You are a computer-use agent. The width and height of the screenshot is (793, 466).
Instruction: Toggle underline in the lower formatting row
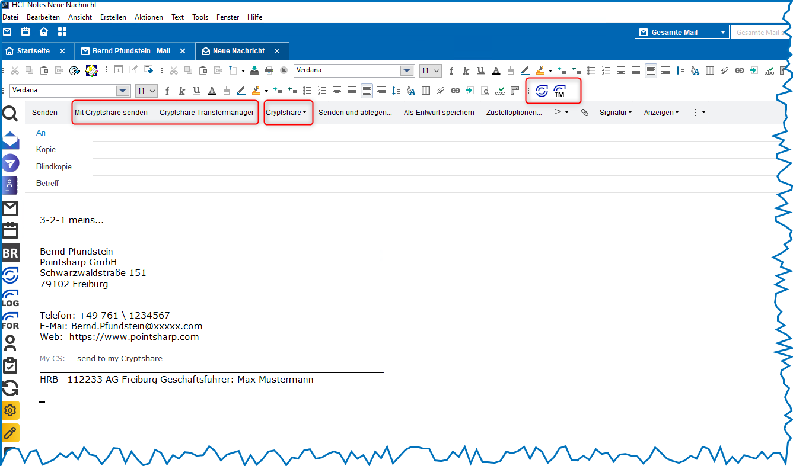[x=196, y=91]
